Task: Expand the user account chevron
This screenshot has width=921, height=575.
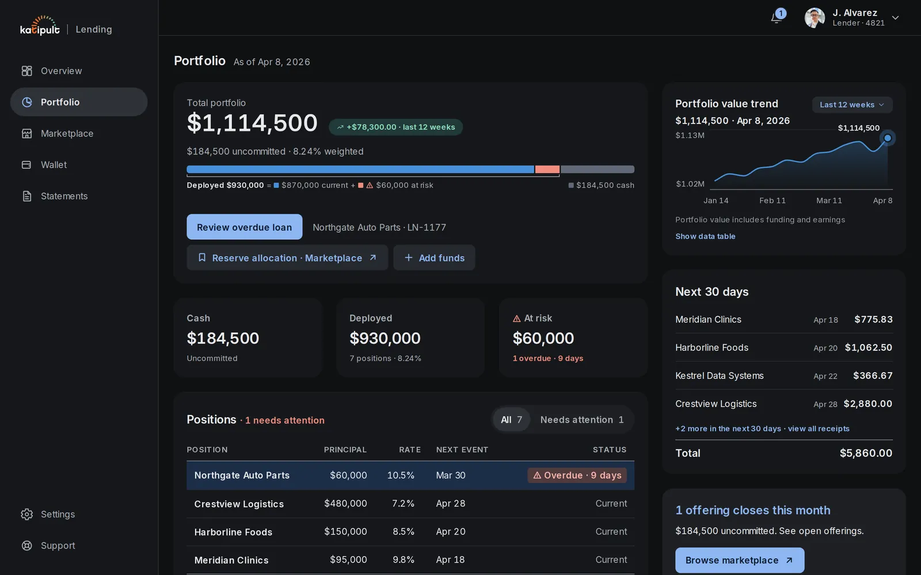Action: [x=895, y=18]
